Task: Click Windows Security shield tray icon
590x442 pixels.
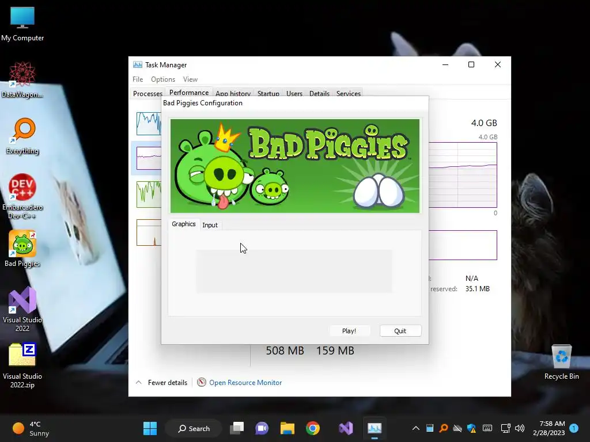Action: (x=471, y=428)
